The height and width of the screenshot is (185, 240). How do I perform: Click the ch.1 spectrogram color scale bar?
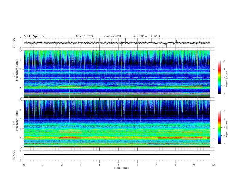pos(219,77)
